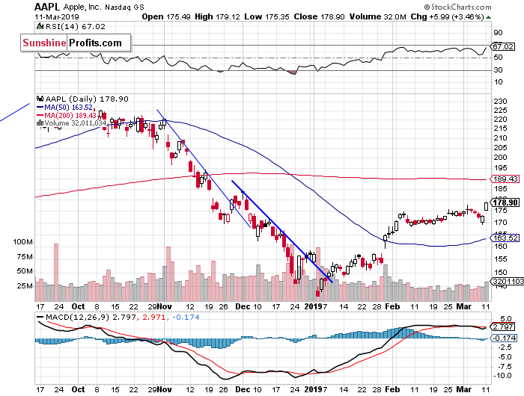Click the Open 175.49 header value
Screen dimensions: 524x396
[165, 16]
